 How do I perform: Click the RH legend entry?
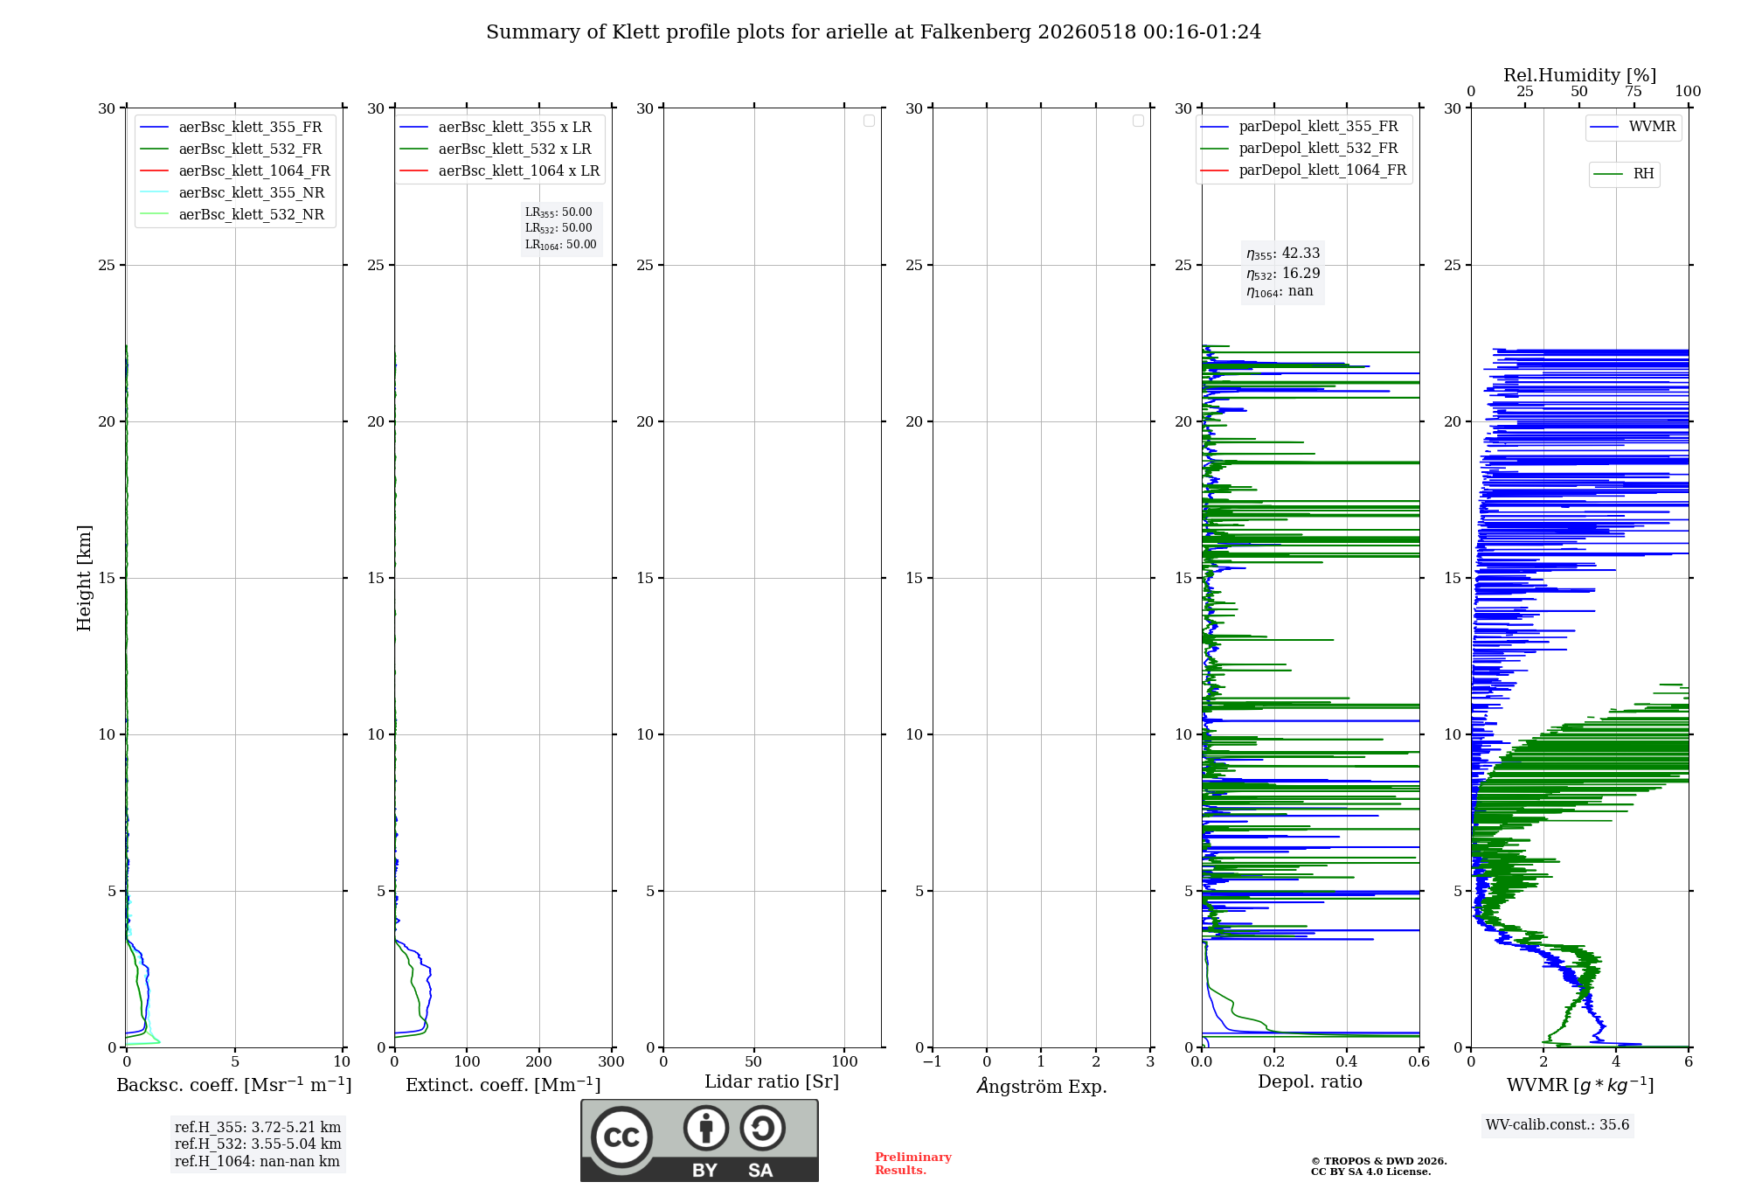pos(1624,174)
